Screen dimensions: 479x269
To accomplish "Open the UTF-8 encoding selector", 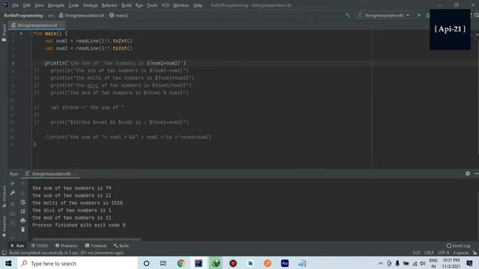I will (443, 253).
